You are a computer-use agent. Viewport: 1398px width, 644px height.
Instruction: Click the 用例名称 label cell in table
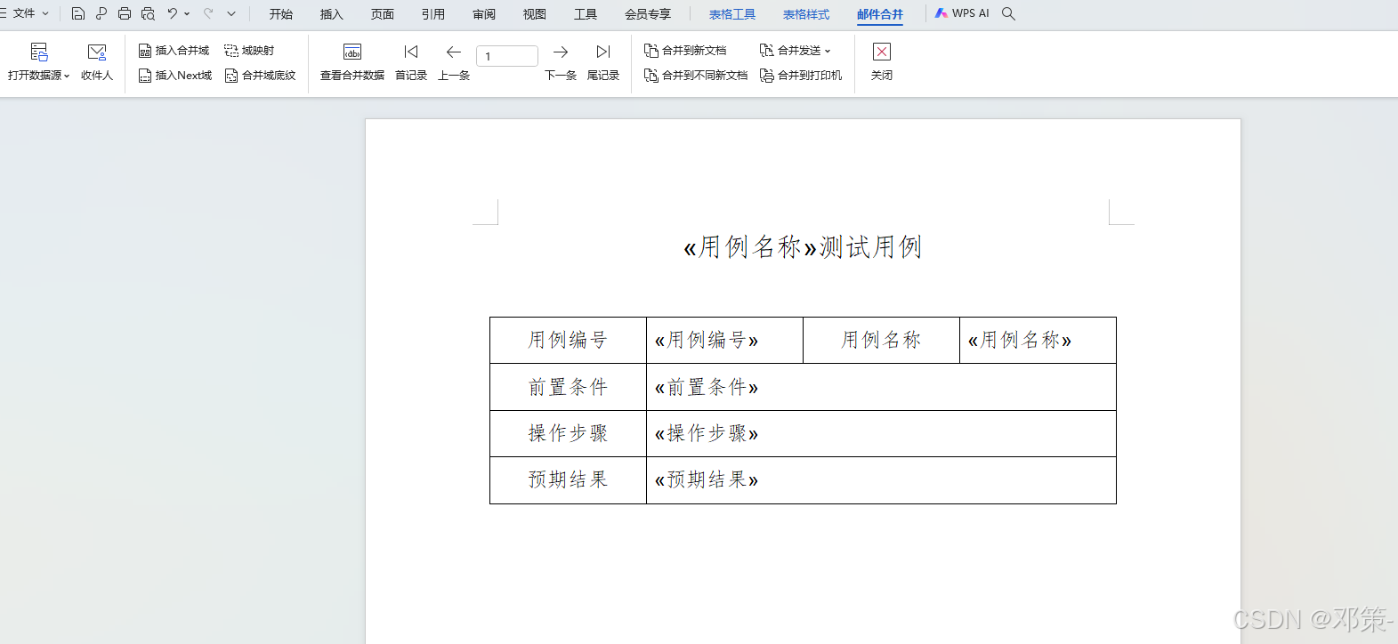[881, 340]
